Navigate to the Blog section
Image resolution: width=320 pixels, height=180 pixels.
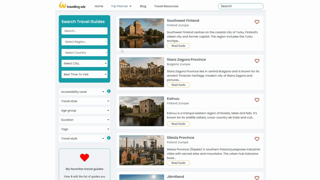pos(143,6)
